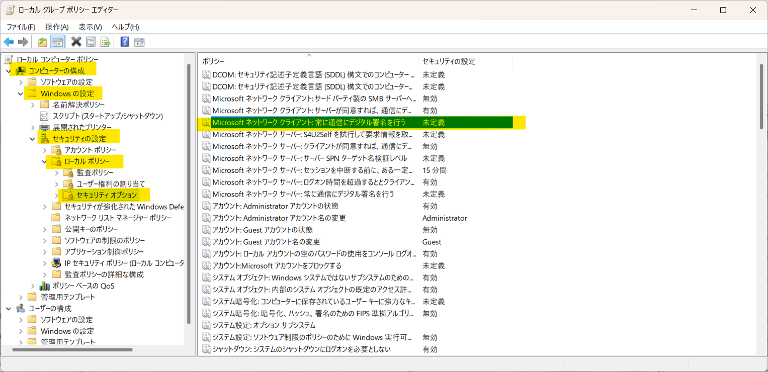Click the Back arrow toolbar icon
768x372 pixels.
(x=9, y=42)
